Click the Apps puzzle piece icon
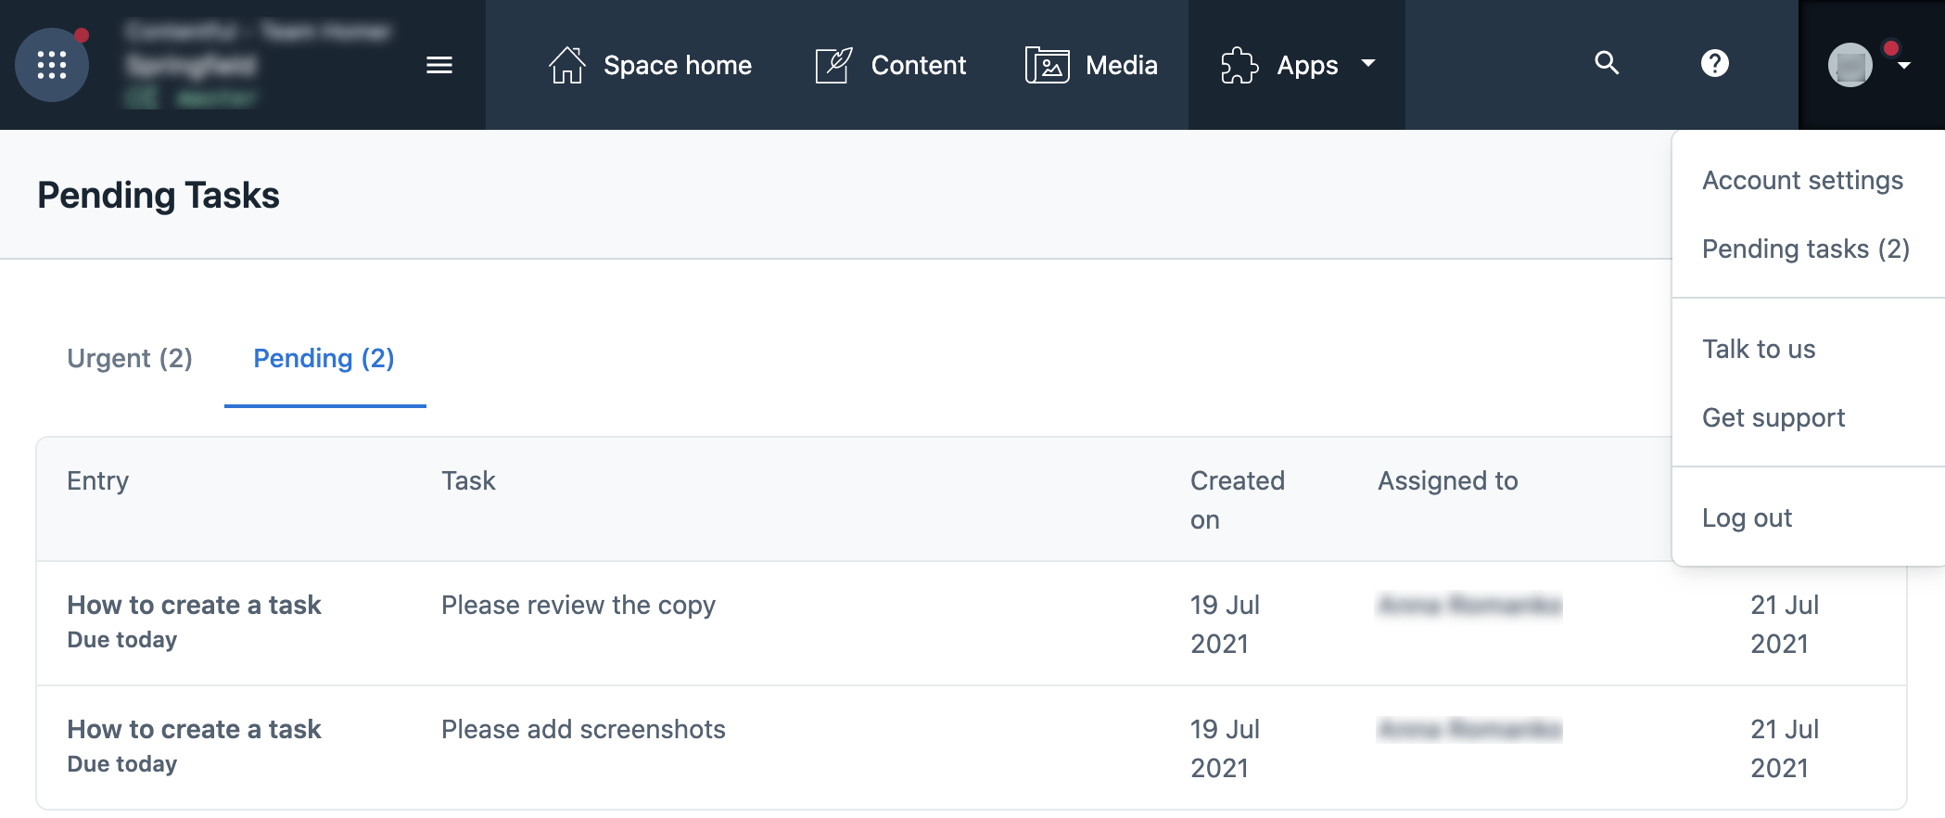 pos(1239,65)
